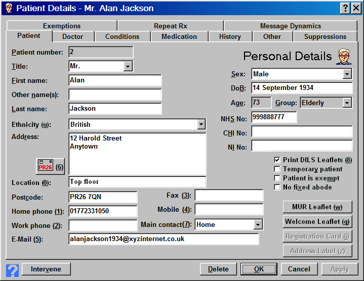Click the MUR Leaflet button
This screenshot has width=364, height=281.
pos(317,207)
